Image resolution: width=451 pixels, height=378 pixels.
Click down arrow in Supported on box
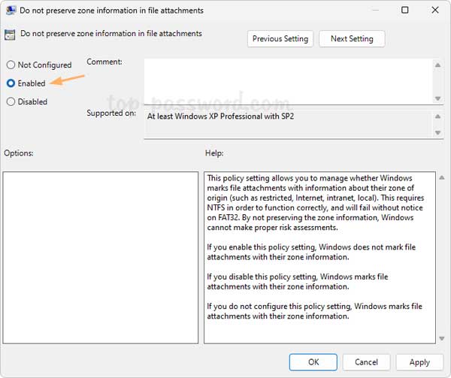(x=437, y=132)
